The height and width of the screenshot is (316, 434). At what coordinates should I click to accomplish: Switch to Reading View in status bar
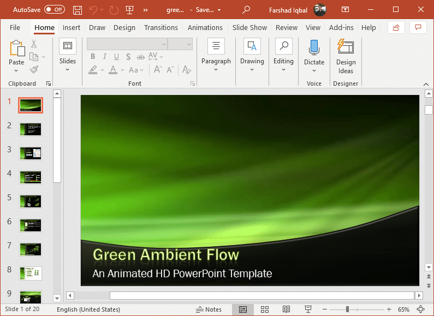(286, 309)
